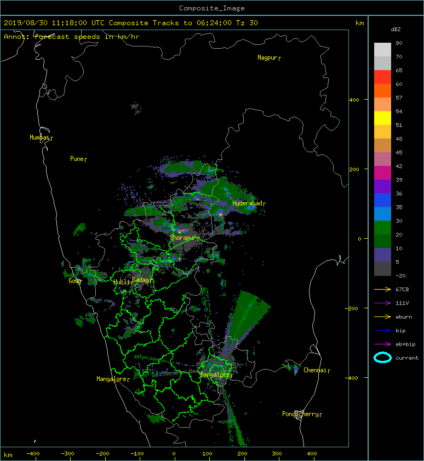Click the intense radar echo south of Hyderabad
This screenshot has width=424, height=461.
coord(220,214)
